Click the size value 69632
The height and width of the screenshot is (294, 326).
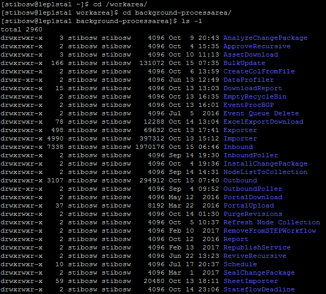pos(154,130)
